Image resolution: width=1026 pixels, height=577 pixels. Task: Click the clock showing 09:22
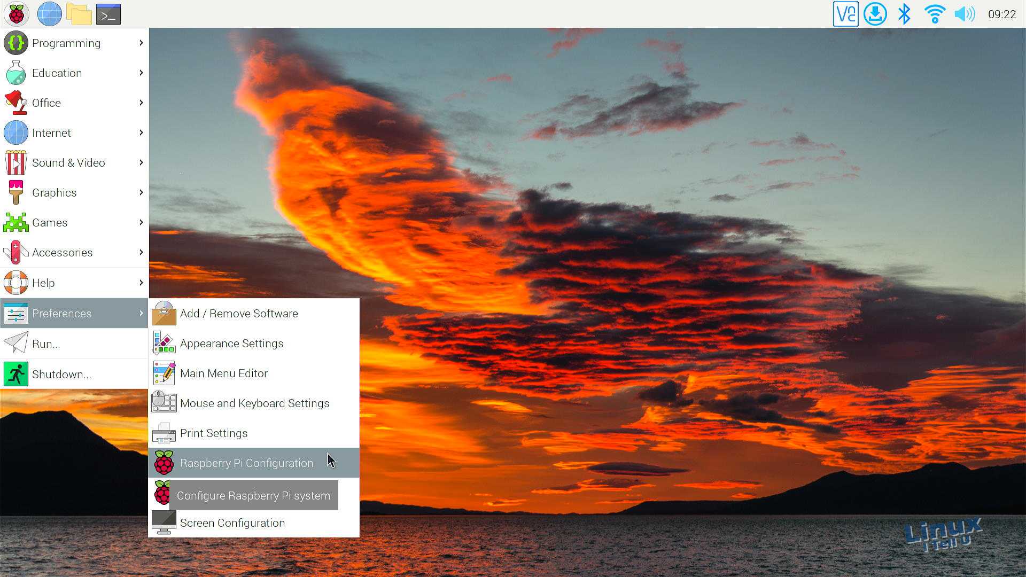click(x=1001, y=14)
